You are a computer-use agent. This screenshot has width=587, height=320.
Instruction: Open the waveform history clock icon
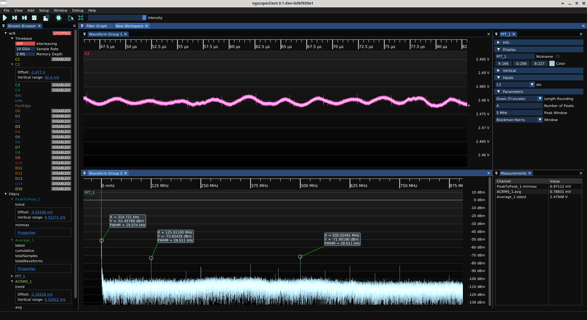(x=46, y=18)
